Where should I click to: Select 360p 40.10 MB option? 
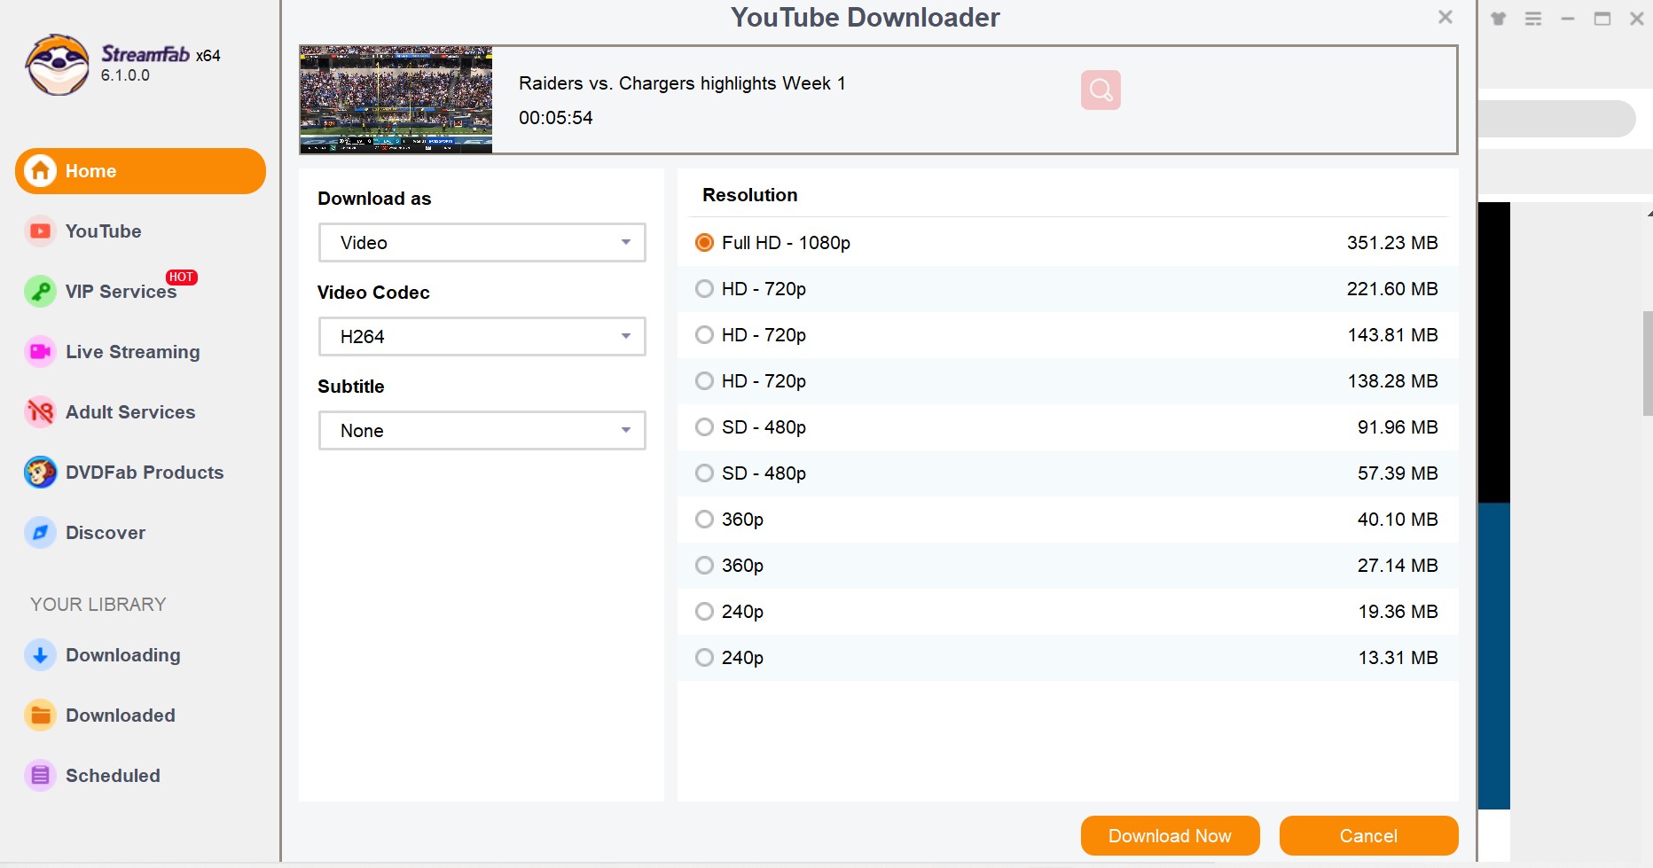click(x=1068, y=520)
